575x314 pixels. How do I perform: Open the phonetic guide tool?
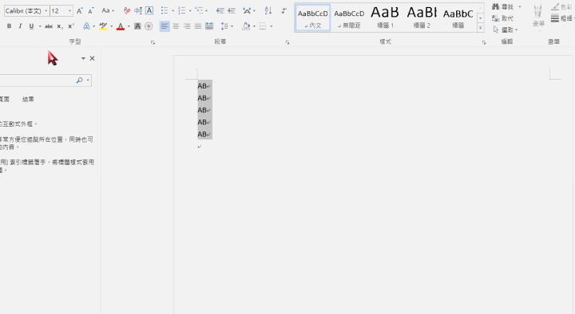pos(138,11)
